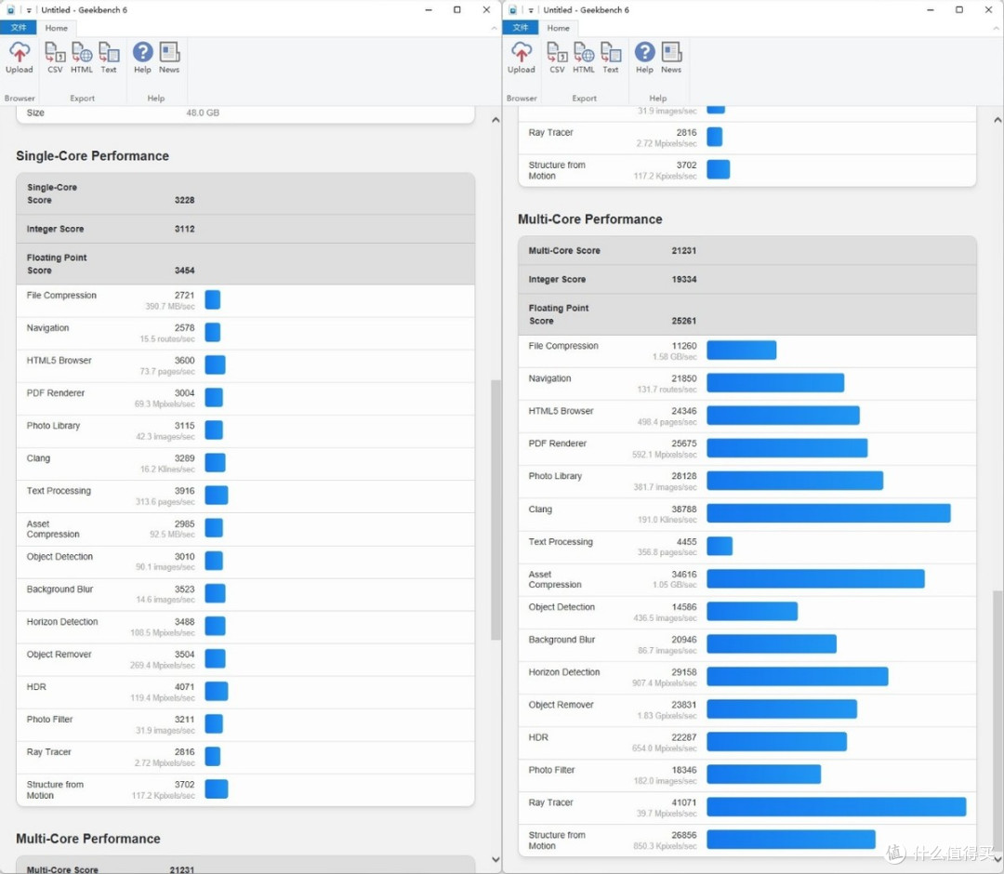Export HTML in left Geekbench window
The width and height of the screenshot is (1004, 874).
click(81, 58)
